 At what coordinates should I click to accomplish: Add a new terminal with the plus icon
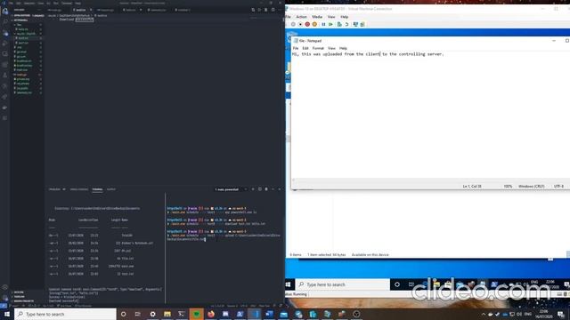pos(253,189)
